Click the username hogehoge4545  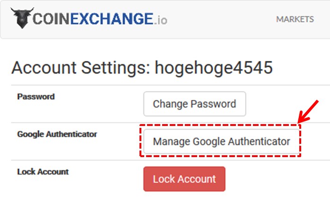tap(214, 67)
